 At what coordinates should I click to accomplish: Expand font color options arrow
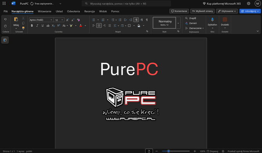pos(85,25)
